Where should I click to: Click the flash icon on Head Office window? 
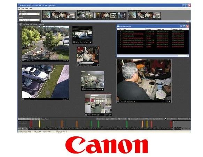(x=110, y=115)
